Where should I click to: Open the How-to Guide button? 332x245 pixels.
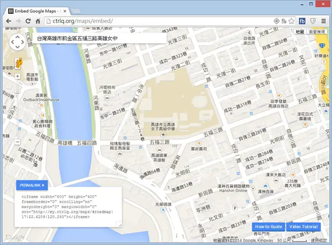pos(268,227)
